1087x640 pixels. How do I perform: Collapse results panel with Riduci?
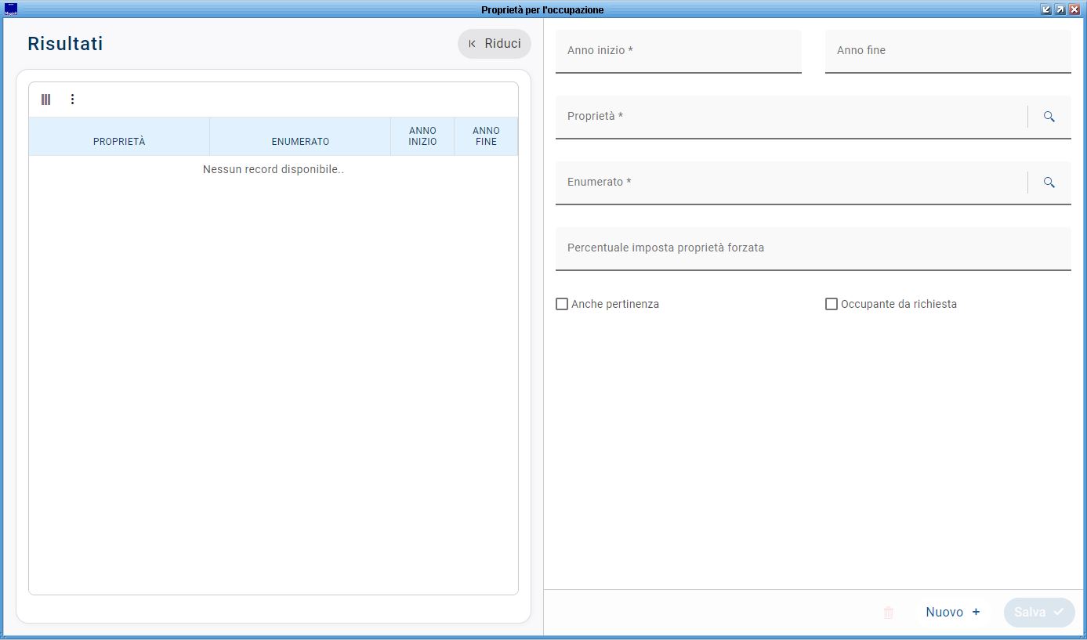tap(495, 44)
